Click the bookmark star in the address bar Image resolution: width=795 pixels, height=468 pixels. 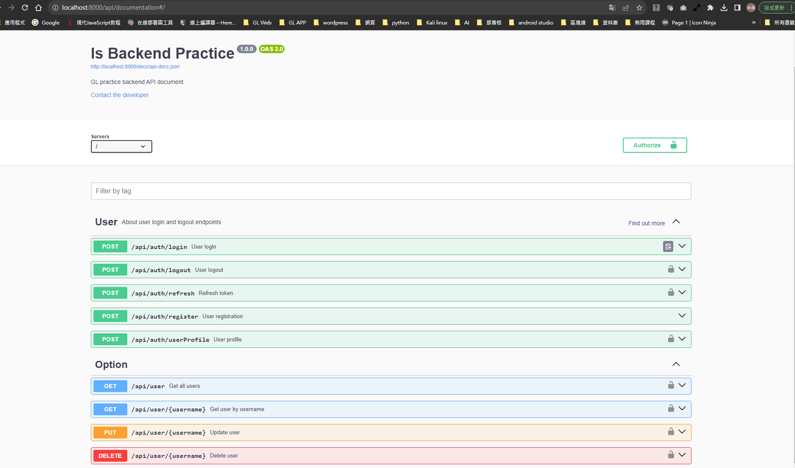[640, 7]
